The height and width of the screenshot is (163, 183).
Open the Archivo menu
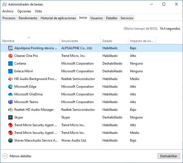(8, 11)
